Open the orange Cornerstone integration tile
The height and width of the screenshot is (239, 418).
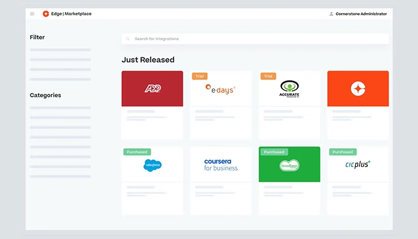(358, 88)
